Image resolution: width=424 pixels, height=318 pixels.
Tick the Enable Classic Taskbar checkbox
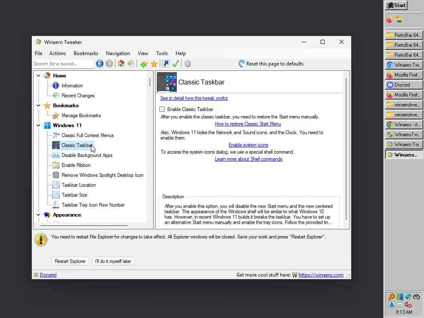coord(162,109)
